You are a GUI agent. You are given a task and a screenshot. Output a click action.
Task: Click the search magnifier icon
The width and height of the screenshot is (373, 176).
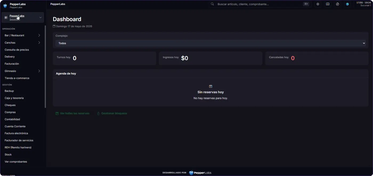[212, 4]
